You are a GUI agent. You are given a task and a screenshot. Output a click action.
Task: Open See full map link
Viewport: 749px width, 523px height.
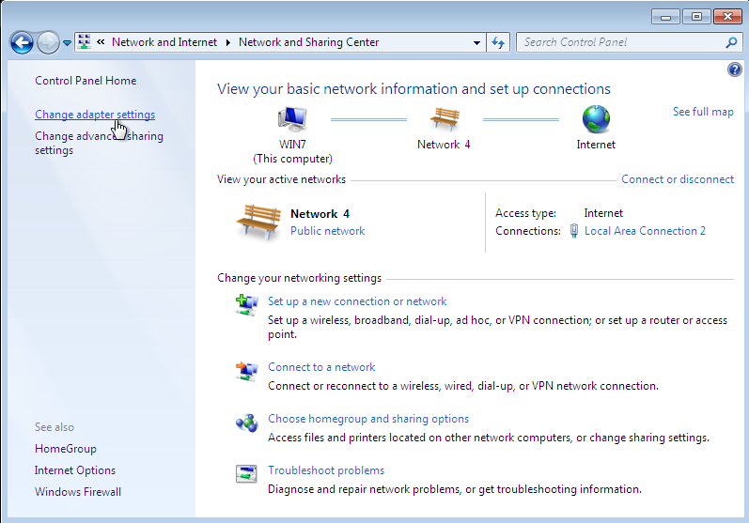pyautogui.click(x=703, y=112)
